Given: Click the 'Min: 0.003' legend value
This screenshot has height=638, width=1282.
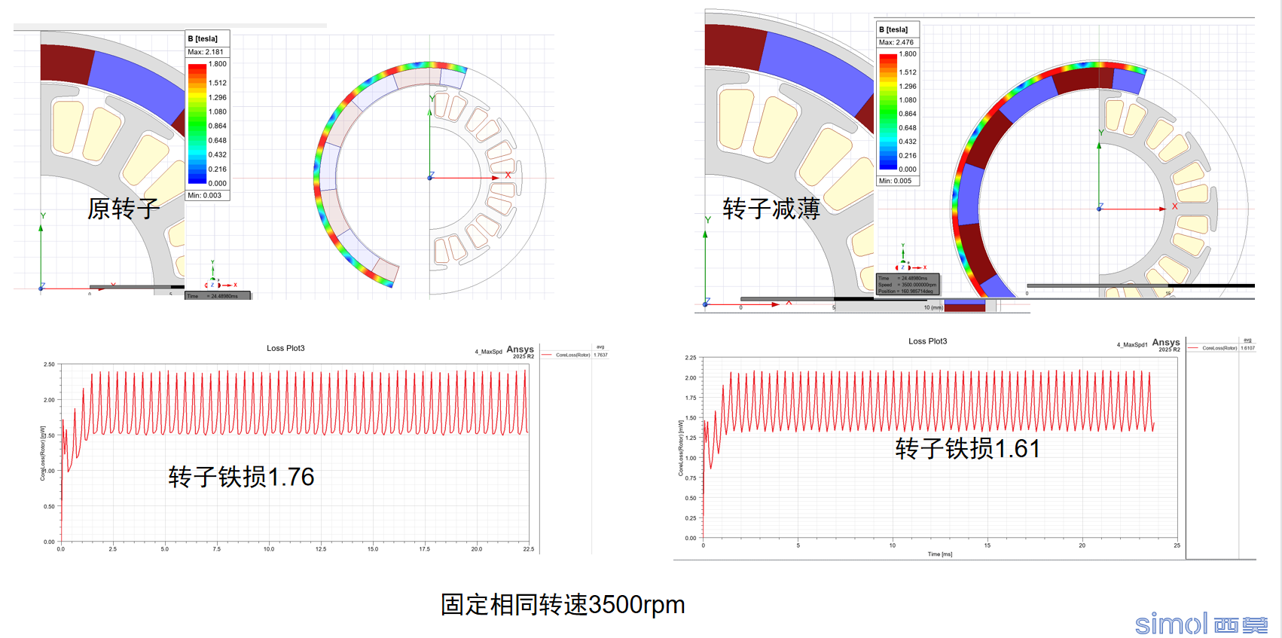Looking at the screenshot, I should (205, 195).
